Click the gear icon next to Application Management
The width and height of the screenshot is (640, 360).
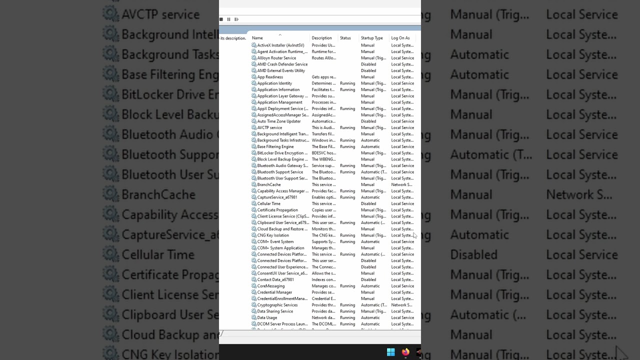pyautogui.click(x=254, y=102)
